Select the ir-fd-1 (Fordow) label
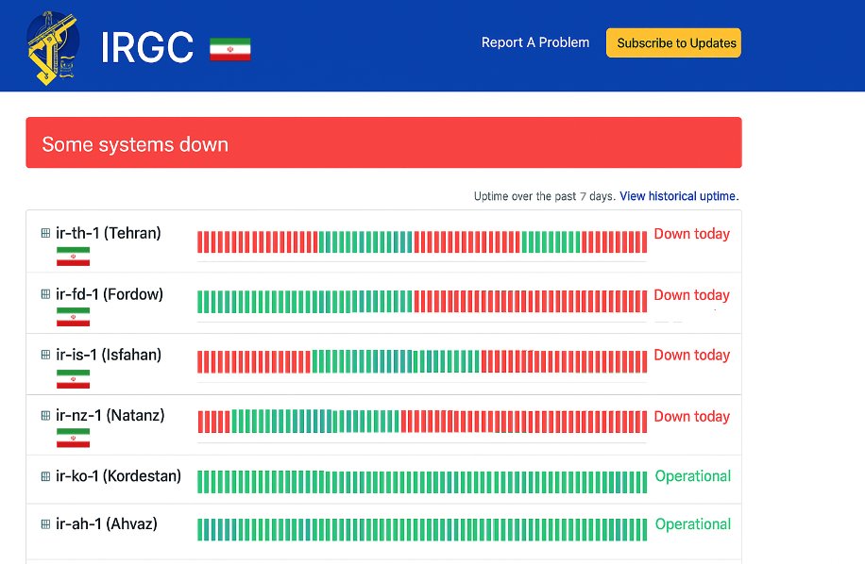 point(110,294)
